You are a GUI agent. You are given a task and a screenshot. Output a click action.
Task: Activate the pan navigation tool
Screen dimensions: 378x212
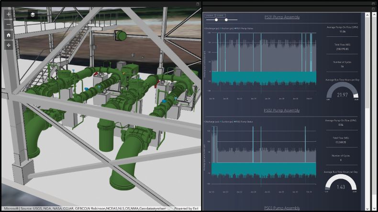pyautogui.click(x=9, y=45)
